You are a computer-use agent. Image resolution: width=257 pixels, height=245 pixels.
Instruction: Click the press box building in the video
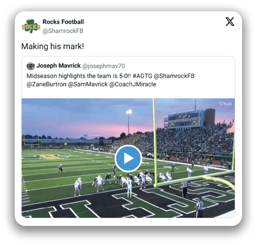pos(189,119)
